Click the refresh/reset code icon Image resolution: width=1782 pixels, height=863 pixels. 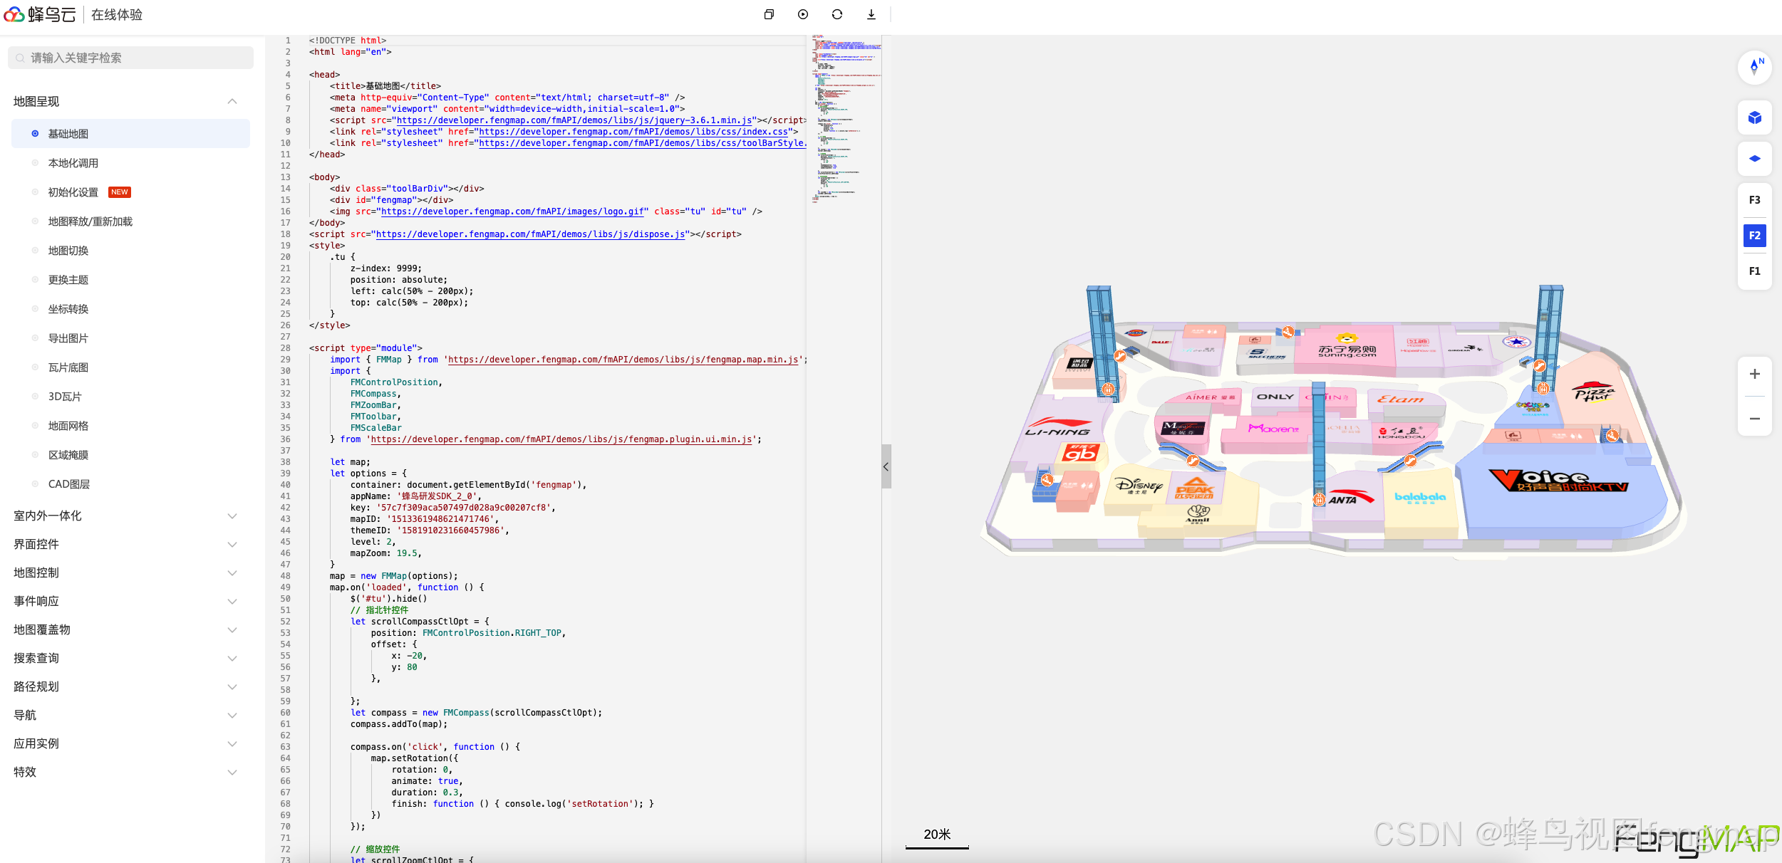click(x=837, y=14)
